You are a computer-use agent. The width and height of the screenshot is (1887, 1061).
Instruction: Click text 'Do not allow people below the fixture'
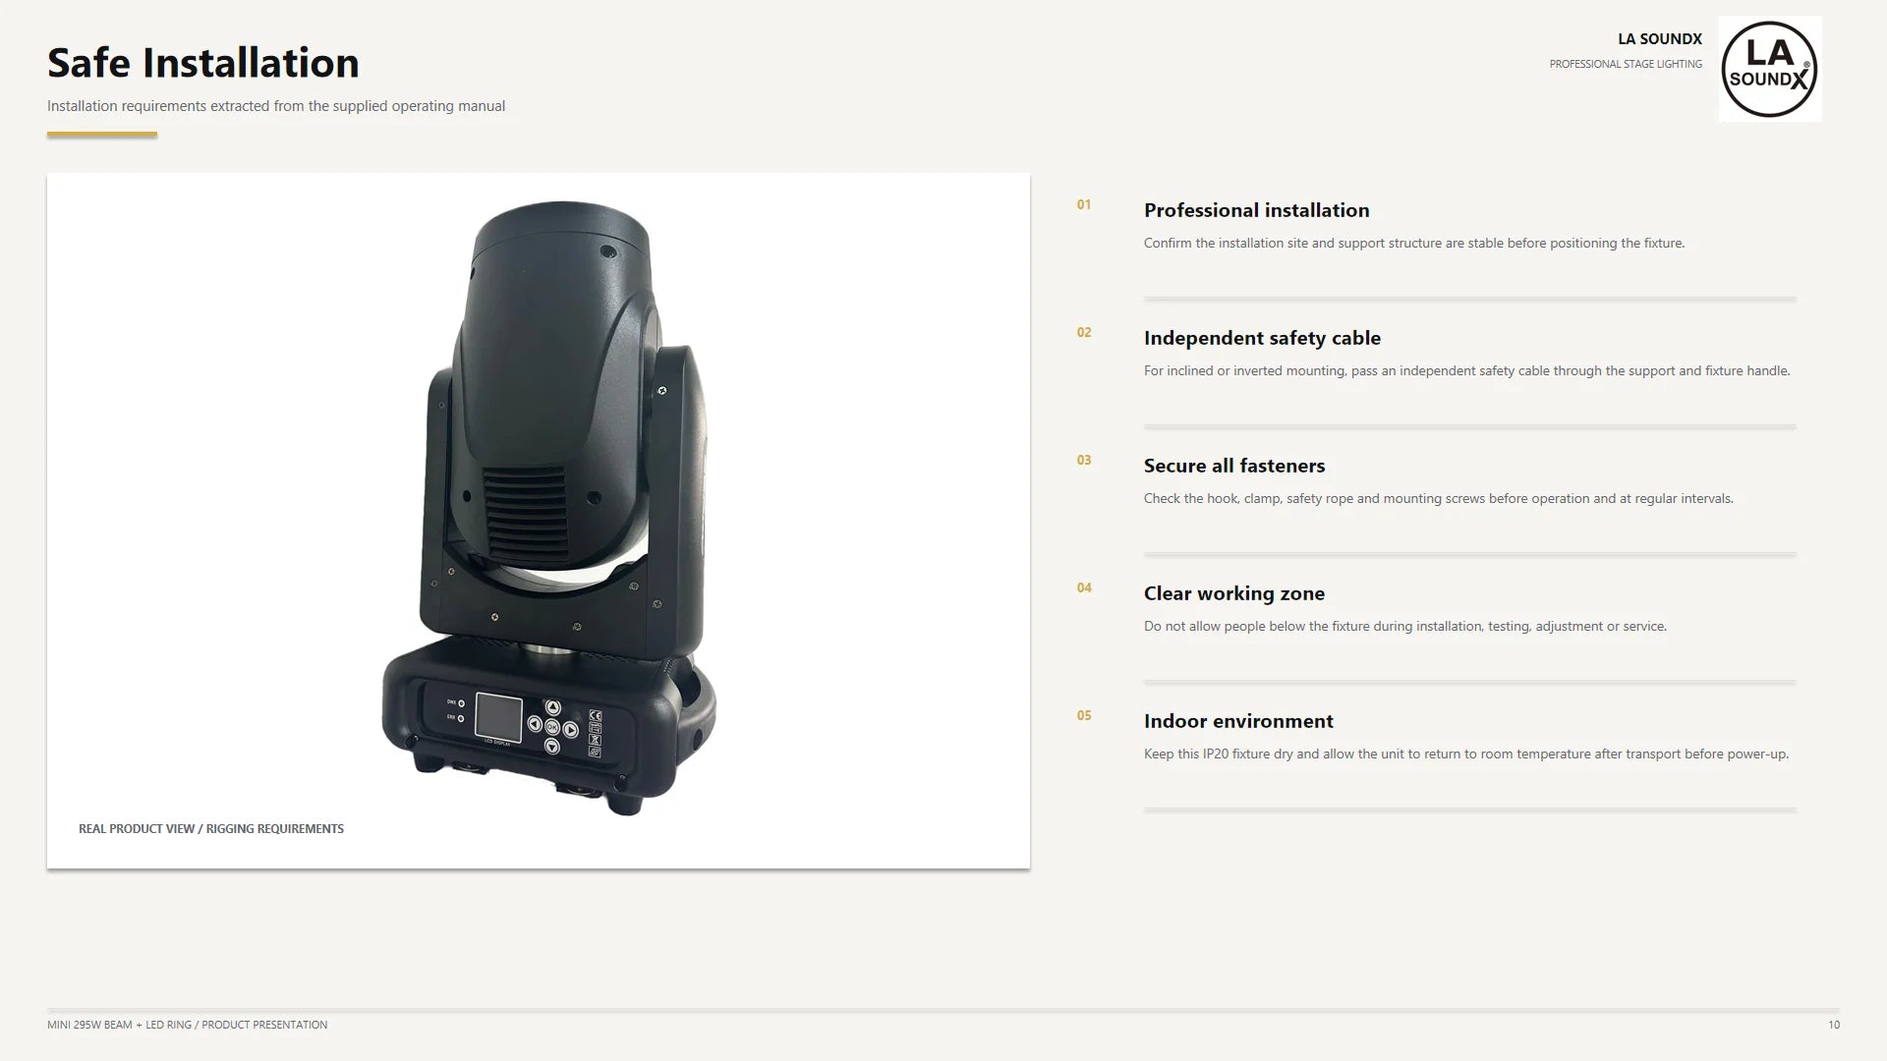click(1257, 627)
